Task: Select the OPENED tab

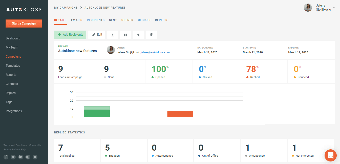Action: (x=127, y=20)
